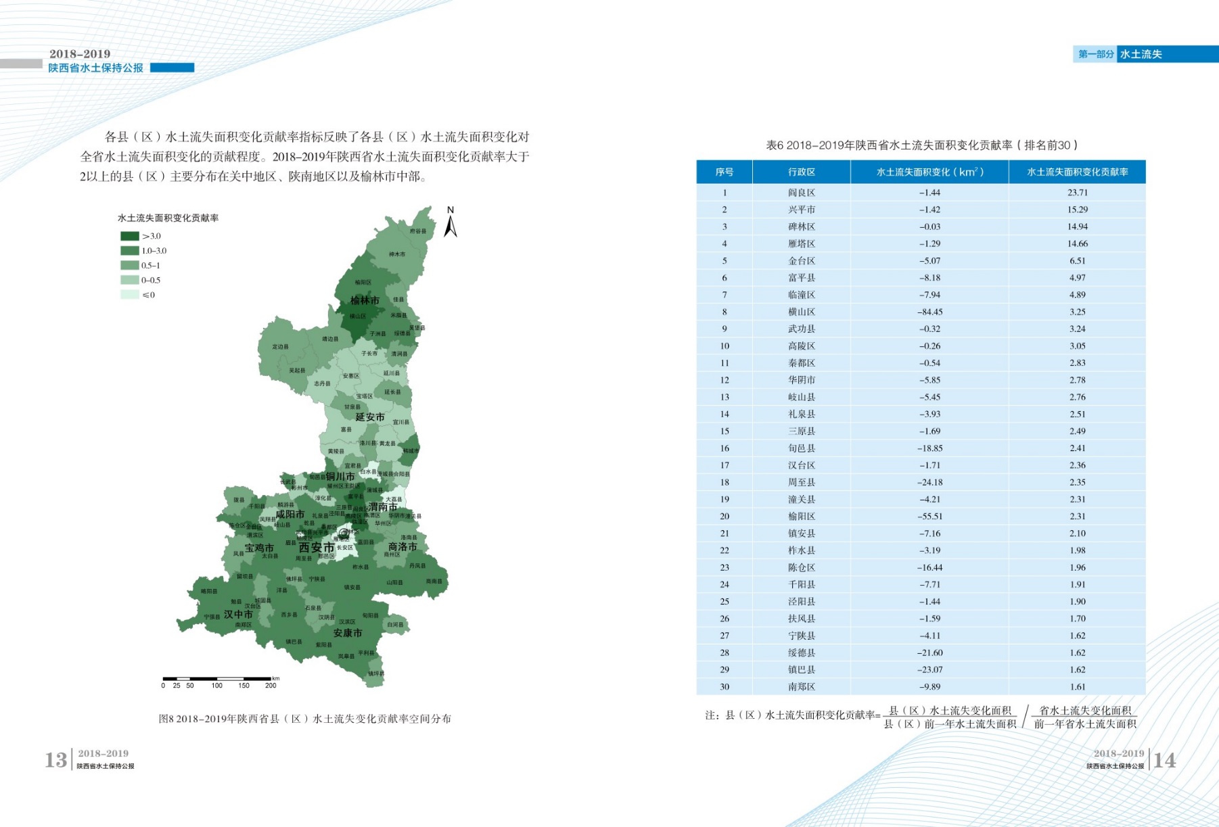Screen dimensions: 1219x827
Task: Click the 延安市 label on the map
Action: 370,417
